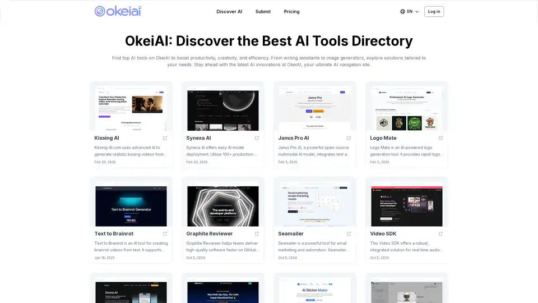538x303 pixels.
Task: Click the AI Sticker Maker preview thumbnail
Action: (x=314, y=290)
